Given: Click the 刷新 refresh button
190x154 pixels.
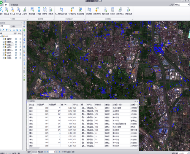Looking at the screenshot, I should pyautogui.click(x=73, y=152).
